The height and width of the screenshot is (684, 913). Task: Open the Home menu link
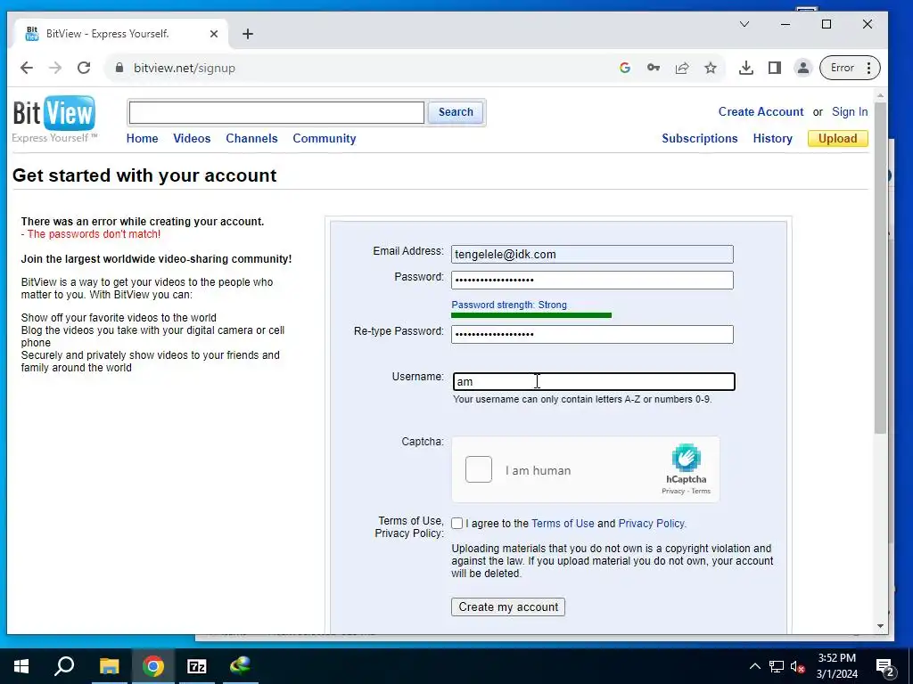tap(142, 138)
